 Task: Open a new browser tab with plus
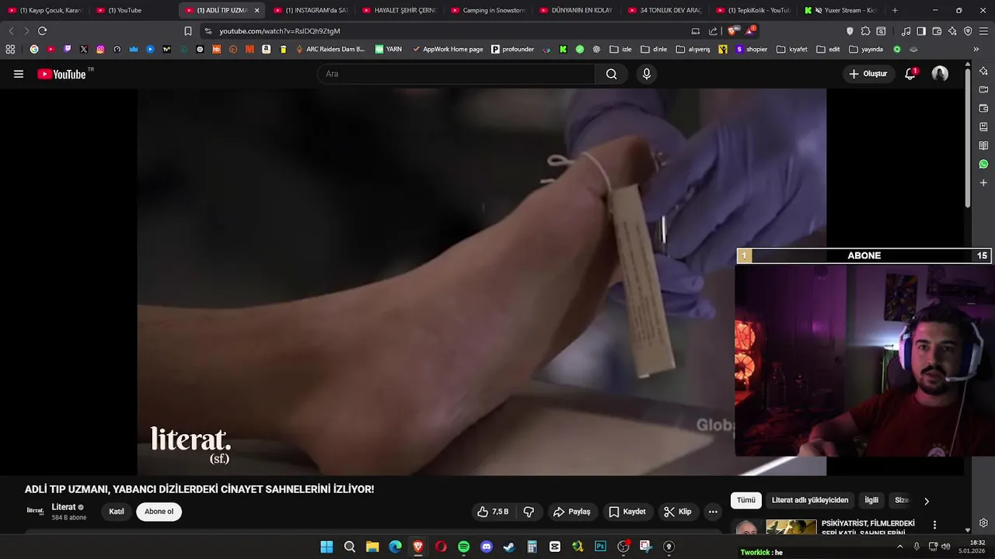[895, 10]
